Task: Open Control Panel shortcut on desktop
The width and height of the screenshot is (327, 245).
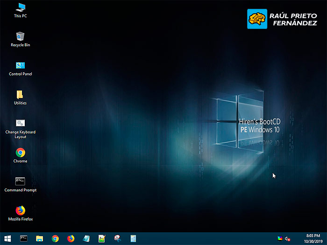Action: click(x=21, y=65)
